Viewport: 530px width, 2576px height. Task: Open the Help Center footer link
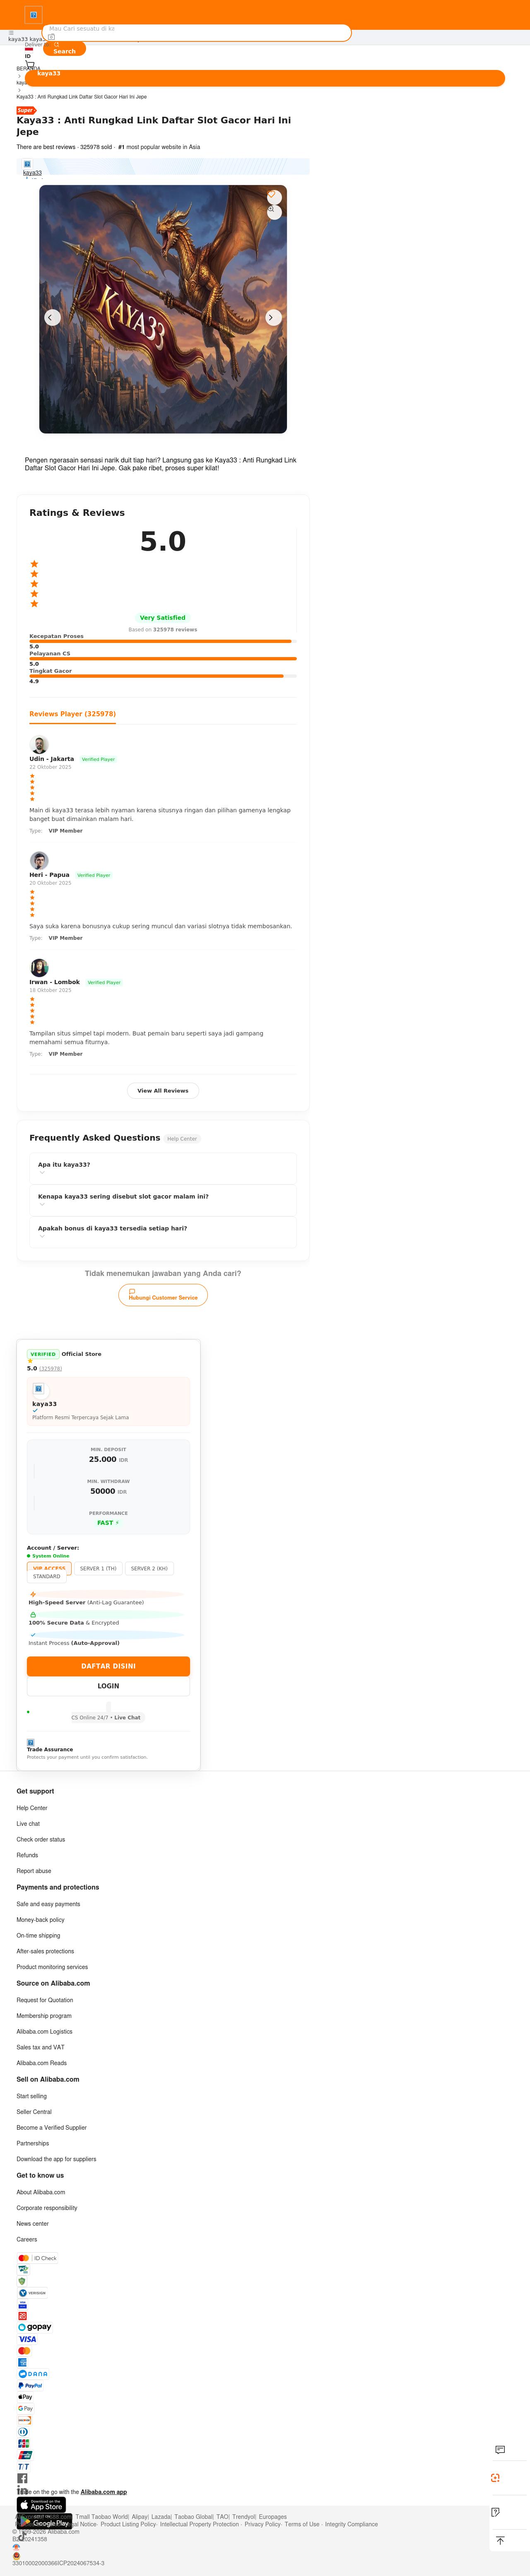(32, 1808)
